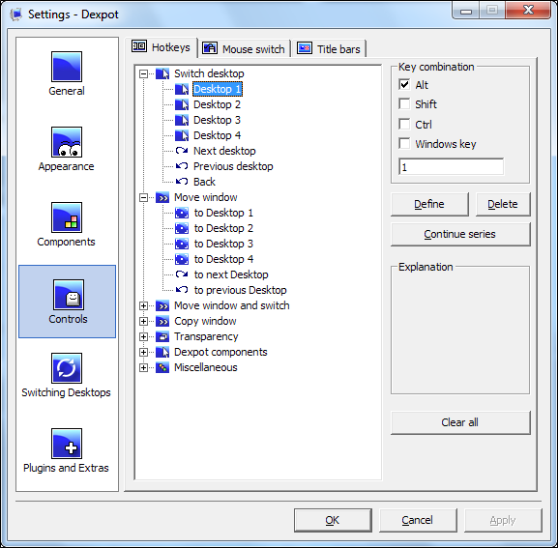This screenshot has width=558, height=548.
Task: Enable the Shift modifier checkbox
Action: [x=404, y=104]
